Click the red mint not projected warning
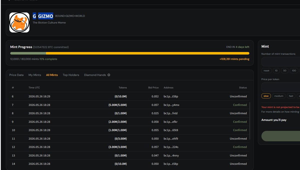Image resolution: width=300 pixels, height=170 pixels. pos(280,107)
